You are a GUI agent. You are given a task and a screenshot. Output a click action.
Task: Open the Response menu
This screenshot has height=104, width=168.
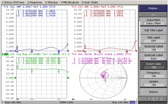35,2
